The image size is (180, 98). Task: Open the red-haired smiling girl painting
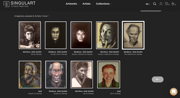tap(109, 74)
